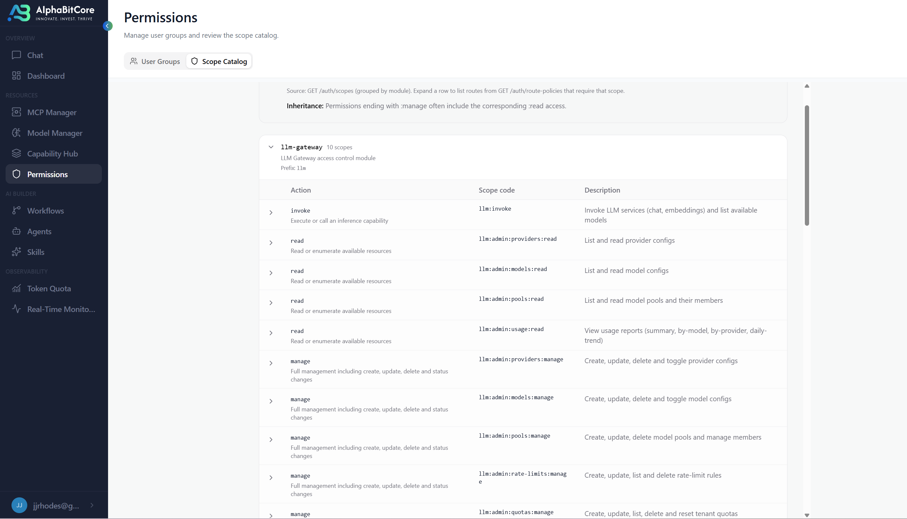The height and width of the screenshot is (519, 907).
Task: Collapse the llm-gateway module section
Action: [271, 147]
